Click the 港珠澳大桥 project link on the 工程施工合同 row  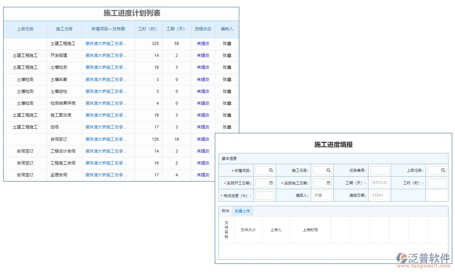point(108,163)
